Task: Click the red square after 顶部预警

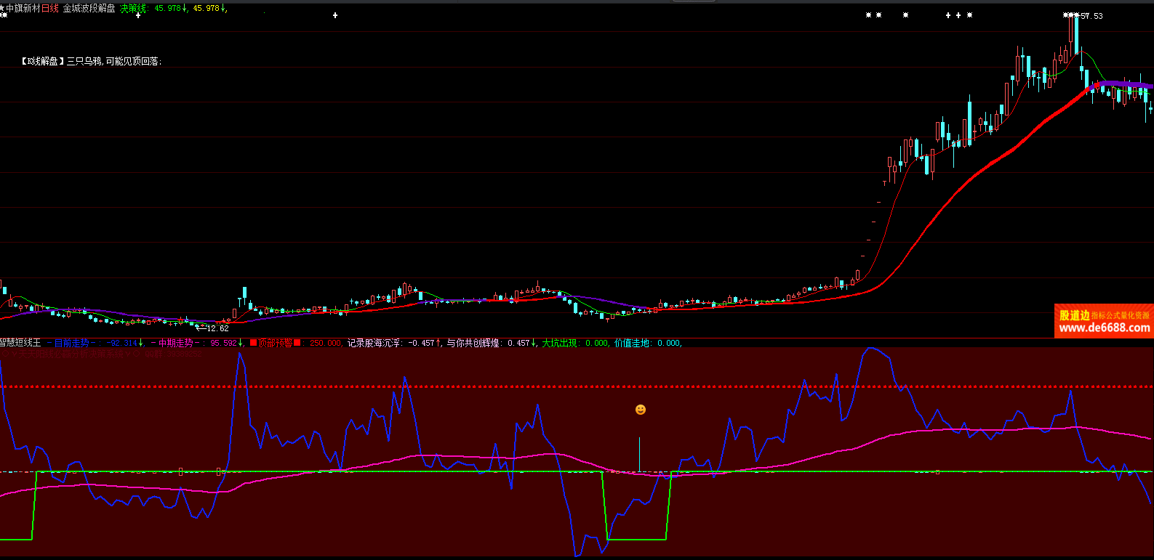Action: click(297, 343)
